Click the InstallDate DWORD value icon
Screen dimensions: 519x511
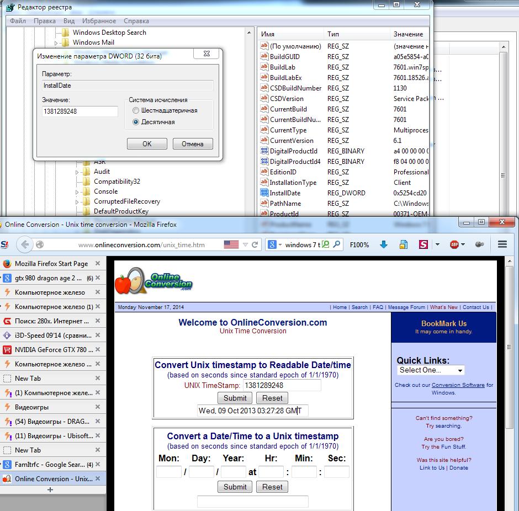264,193
